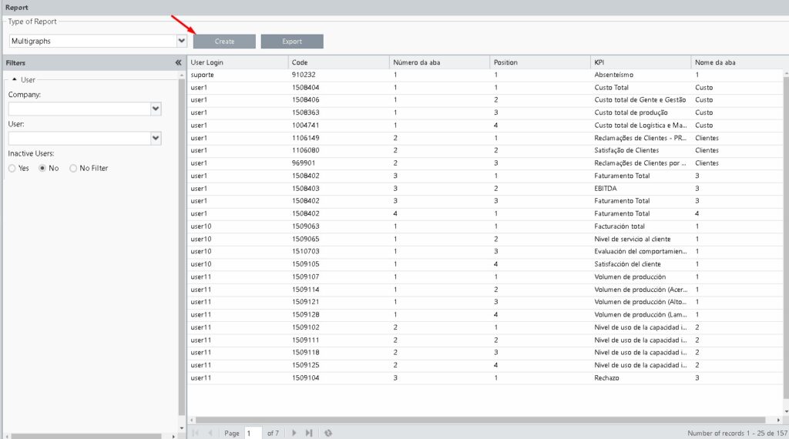Click the Export button
The height and width of the screenshot is (439, 789).
(x=292, y=42)
